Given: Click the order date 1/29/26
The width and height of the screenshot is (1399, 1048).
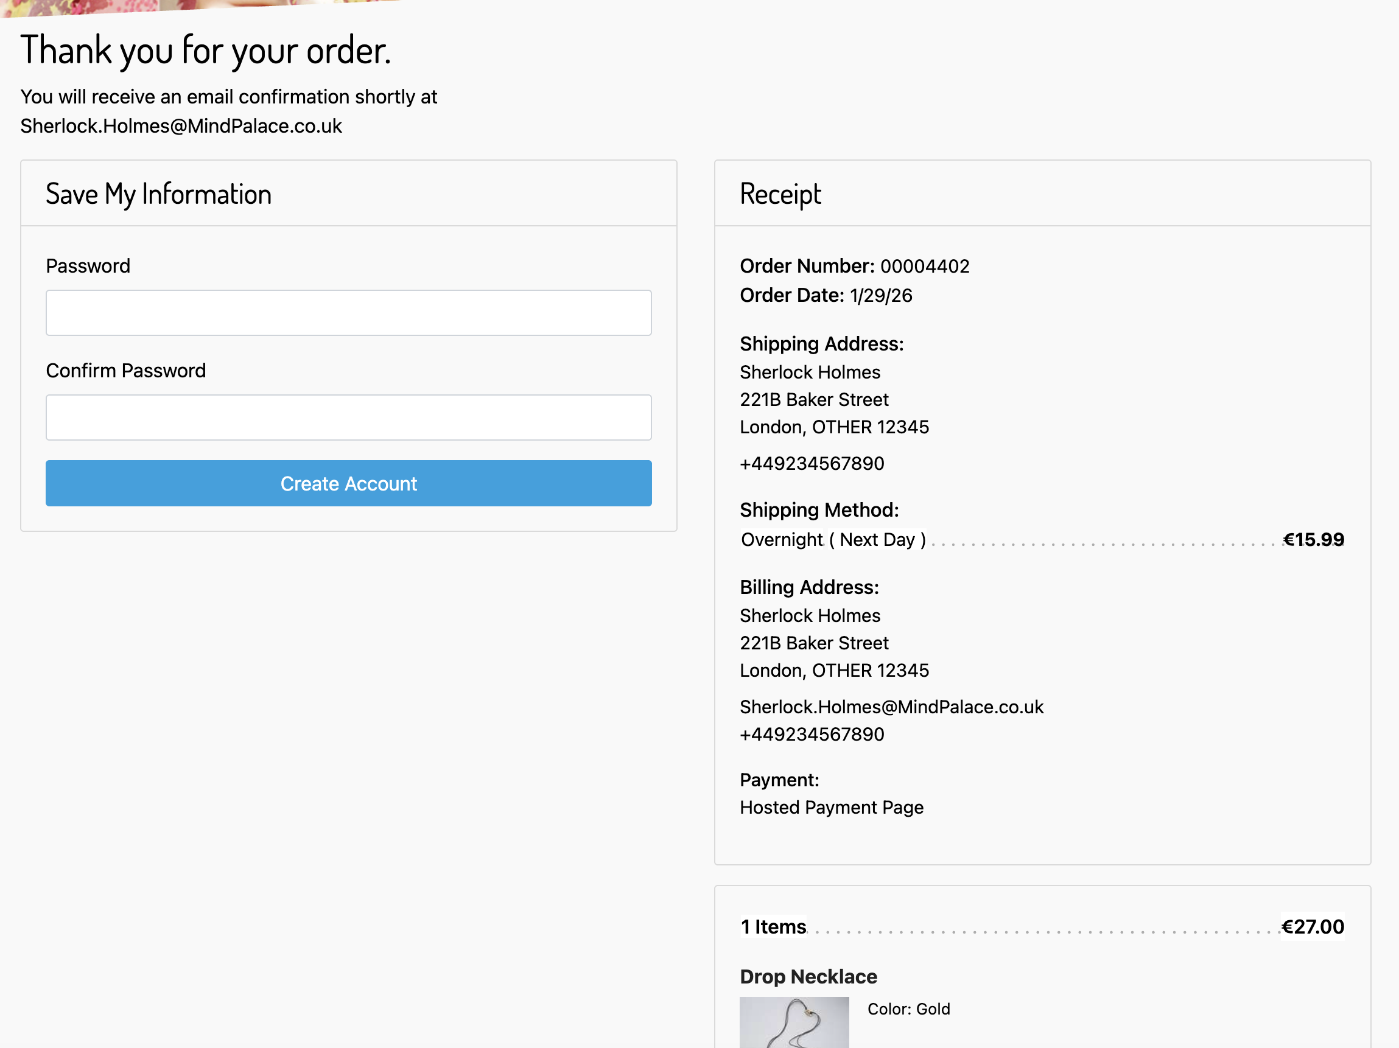Looking at the screenshot, I should point(880,295).
